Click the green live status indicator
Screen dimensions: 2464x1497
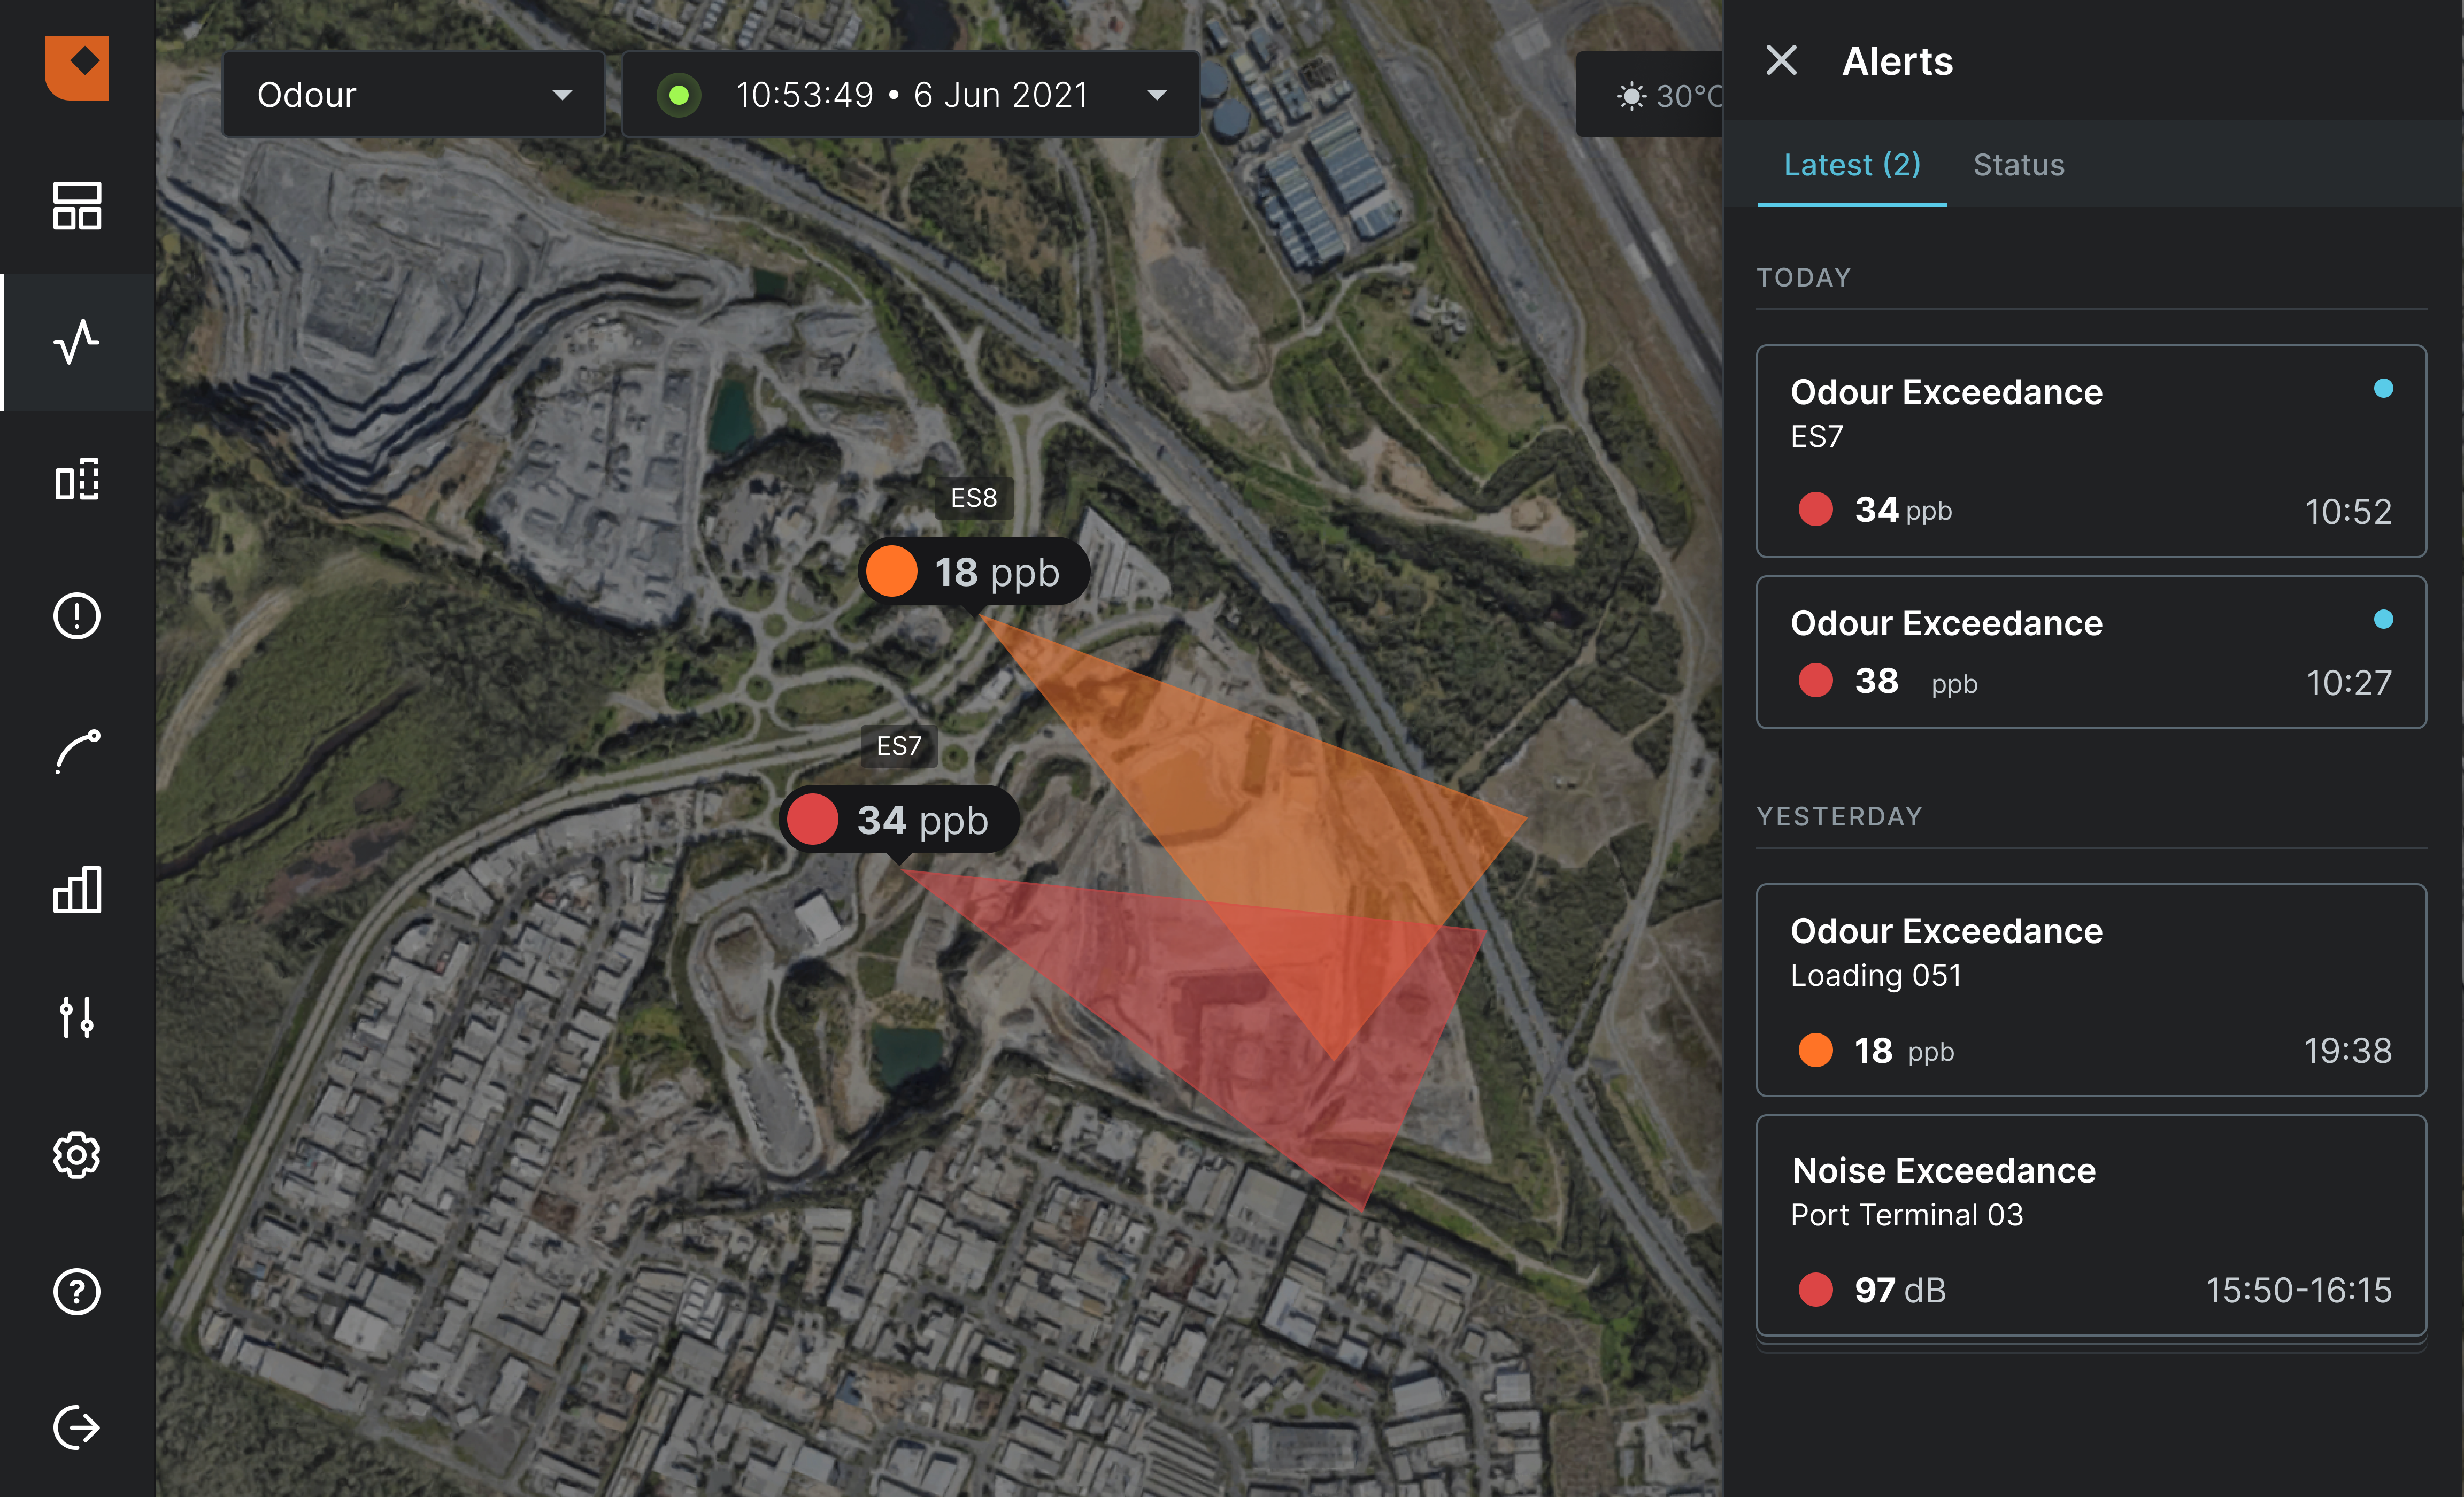[679, 96]
